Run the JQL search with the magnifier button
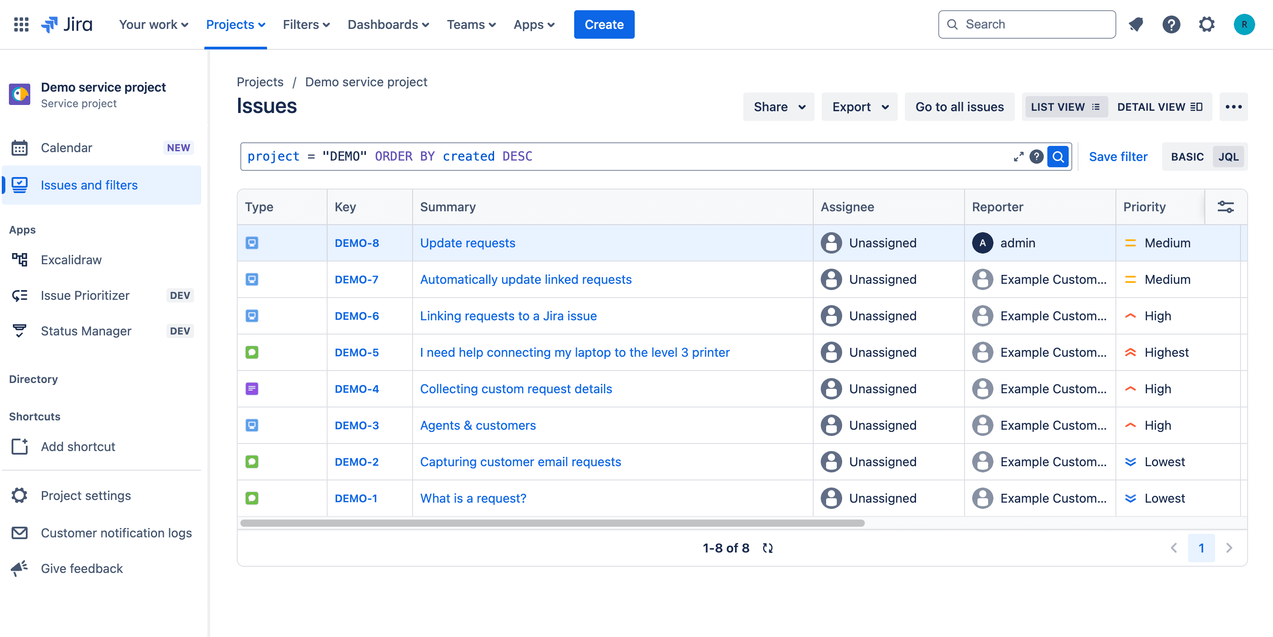 (1058, 157)
